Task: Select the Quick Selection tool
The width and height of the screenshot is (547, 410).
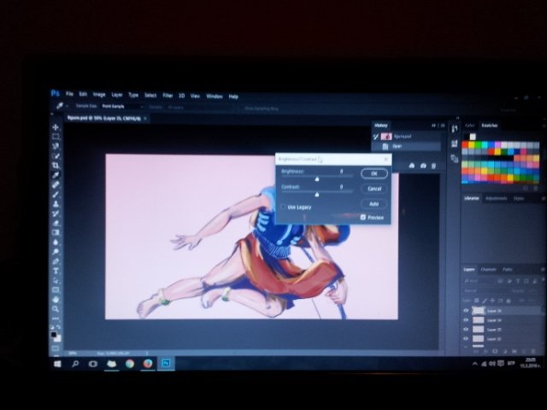Action: pos(56,155)
